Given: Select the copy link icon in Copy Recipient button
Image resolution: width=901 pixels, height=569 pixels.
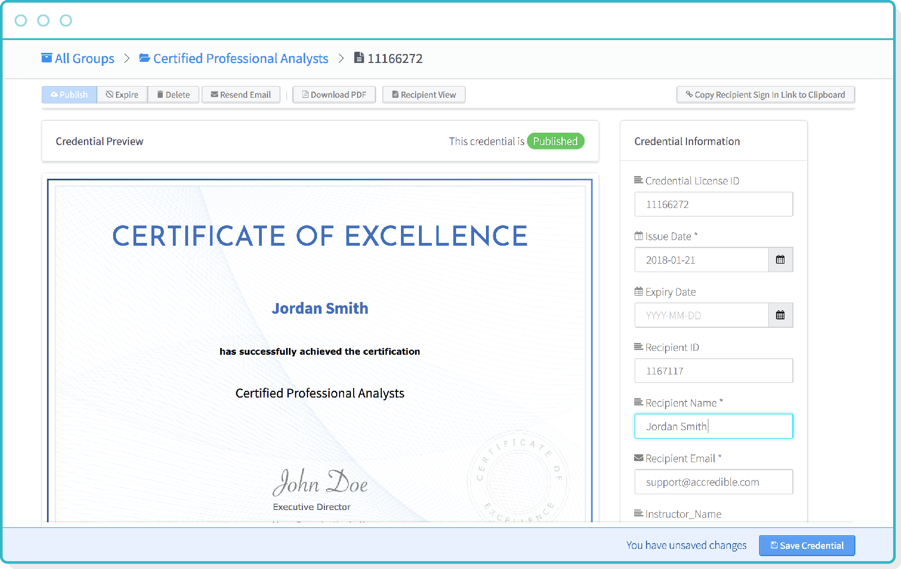Looking at the screenshot, I should (689, 94).
